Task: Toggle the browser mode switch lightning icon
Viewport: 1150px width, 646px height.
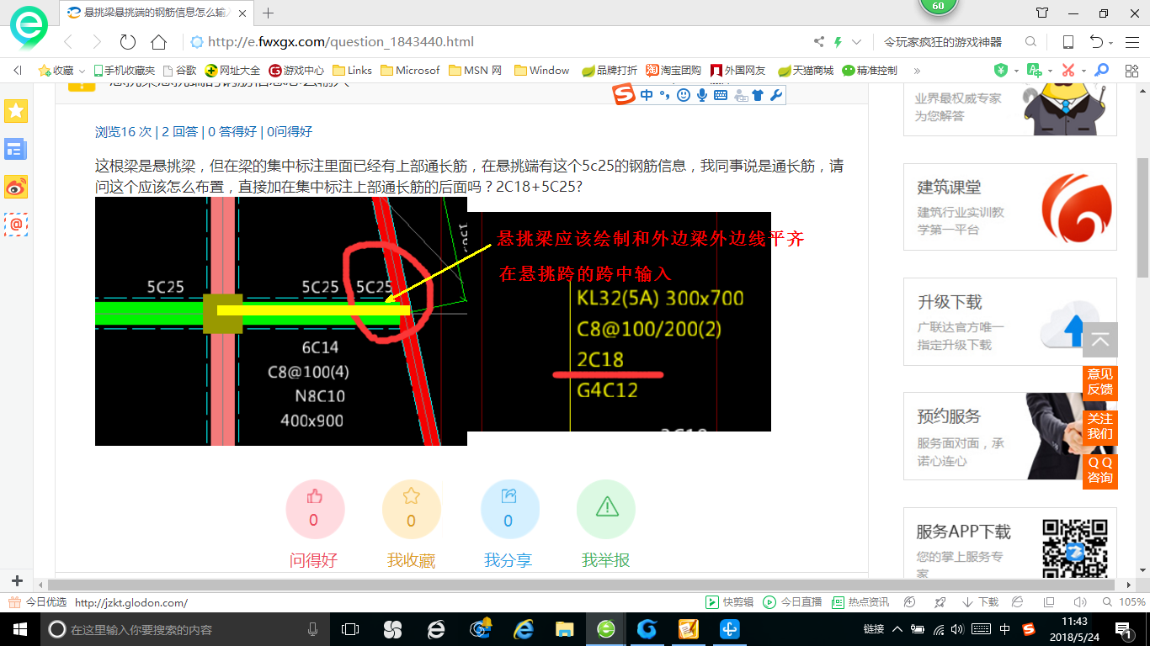Action: pos(838,42)
